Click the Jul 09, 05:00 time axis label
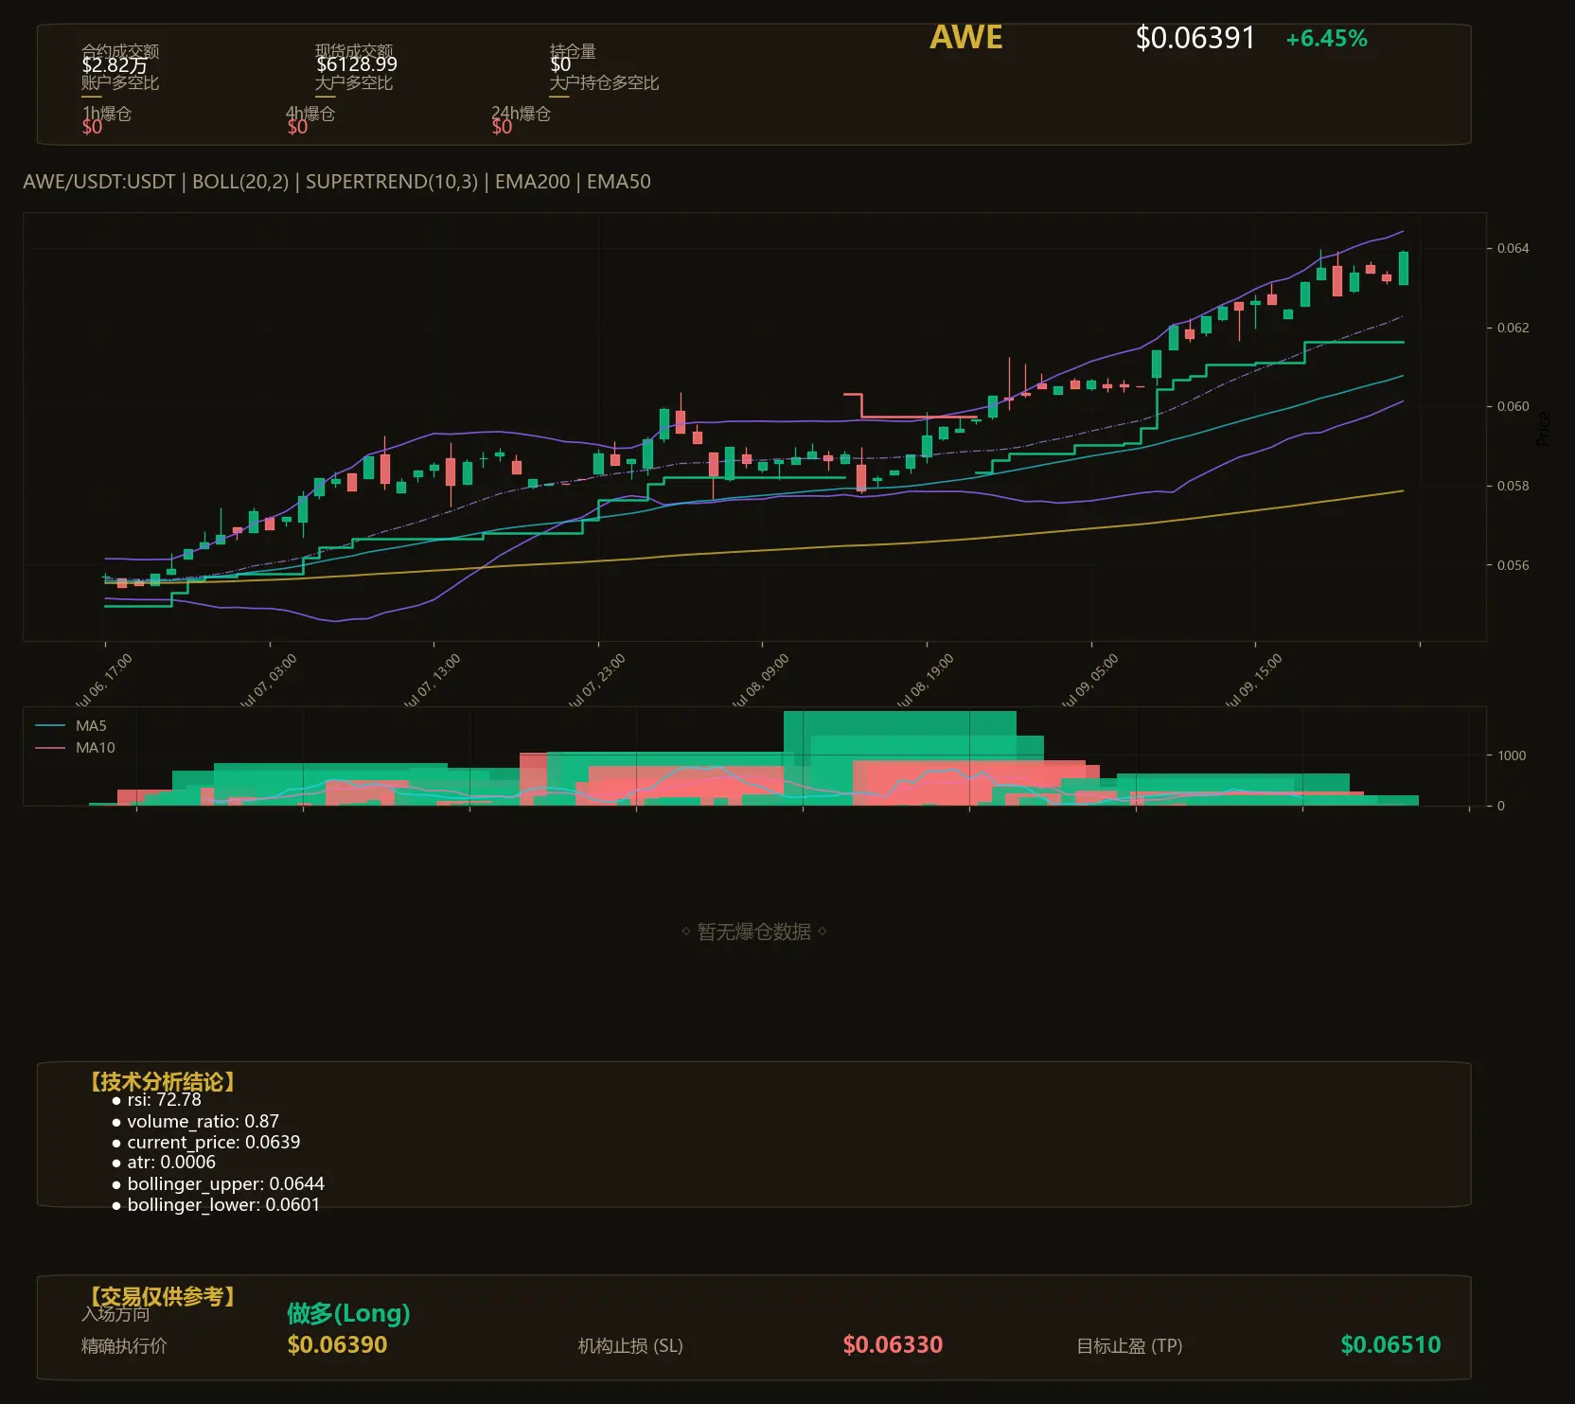Screen dimensions: 1575x1404 [x=1090, y=680]
